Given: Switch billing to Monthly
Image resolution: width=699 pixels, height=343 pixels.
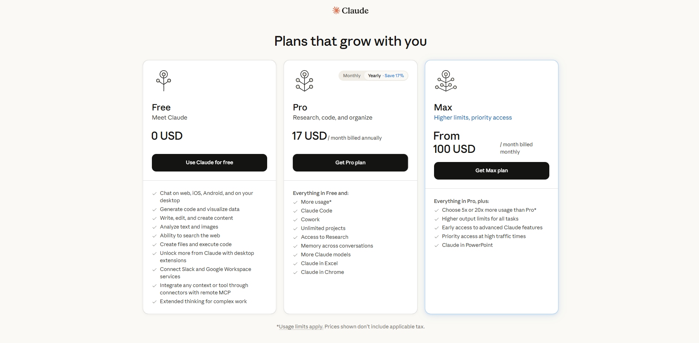Looking at the screenshot, I should coord(352,76).
